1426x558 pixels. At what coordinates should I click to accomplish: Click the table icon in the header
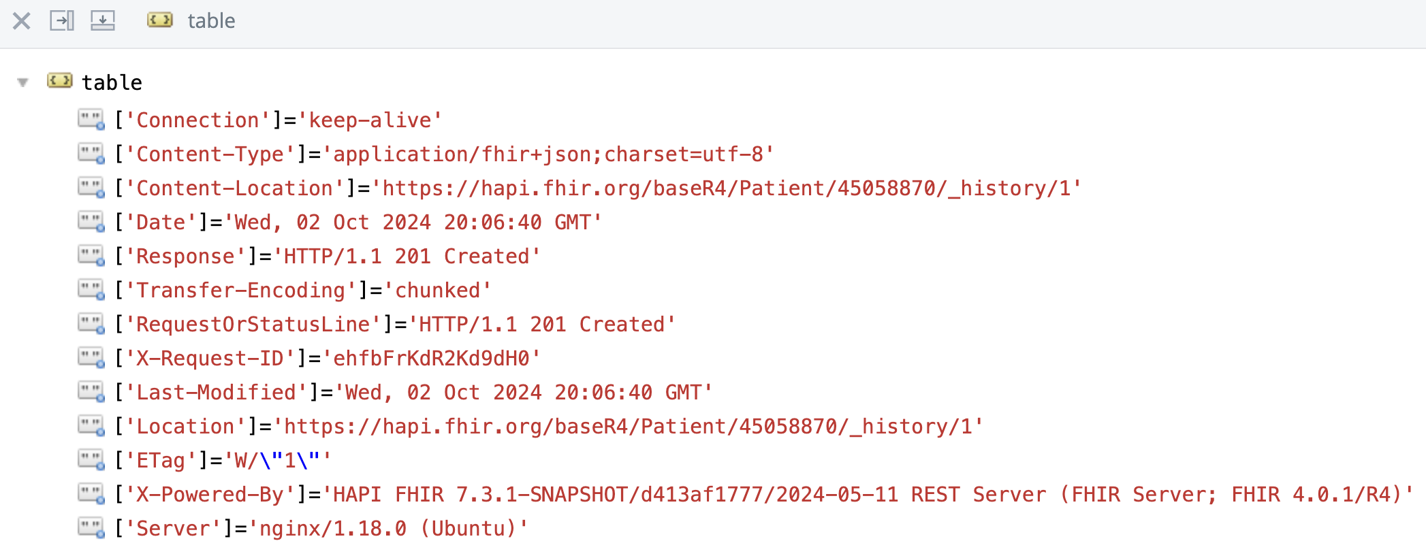pyautogui.click(x=160, y=21)
